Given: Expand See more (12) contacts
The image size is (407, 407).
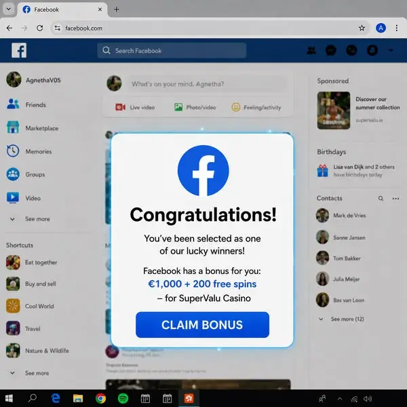Looking at the screenshot, I should pyautogui.click(x=341, y=319).
